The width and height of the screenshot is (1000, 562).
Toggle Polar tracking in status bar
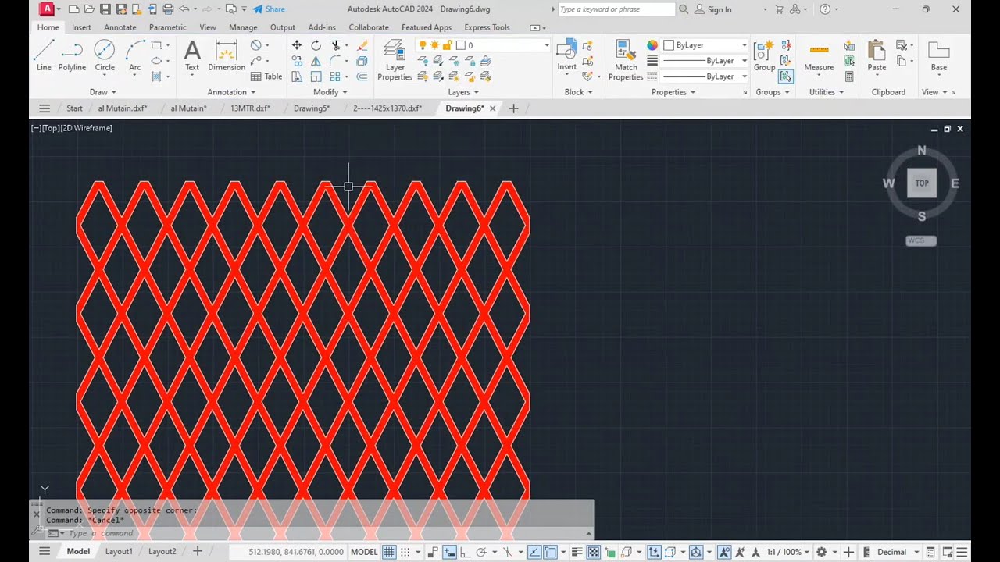tap(481, 552)
